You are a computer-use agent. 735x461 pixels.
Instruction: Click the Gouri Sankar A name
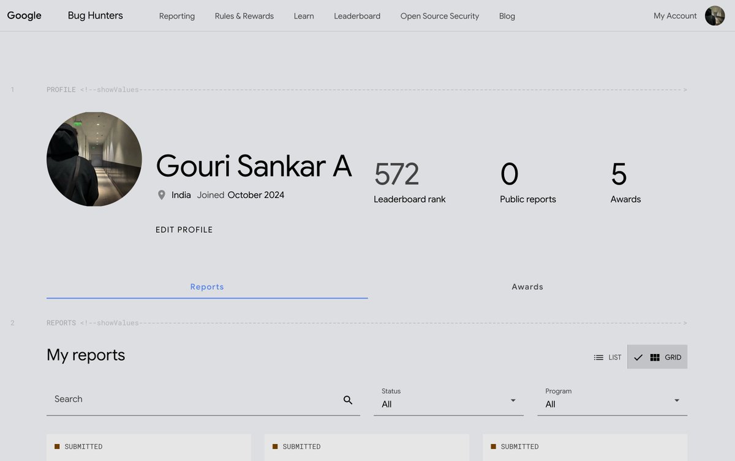(x=254, y=166)
